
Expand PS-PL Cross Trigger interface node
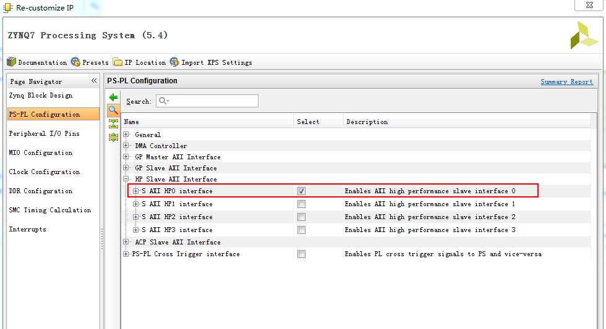(126, 254)
